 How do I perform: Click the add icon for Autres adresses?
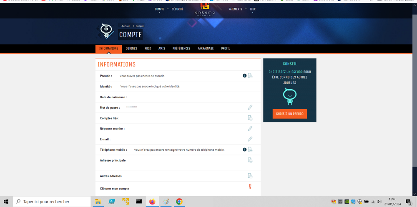(250, 176)
